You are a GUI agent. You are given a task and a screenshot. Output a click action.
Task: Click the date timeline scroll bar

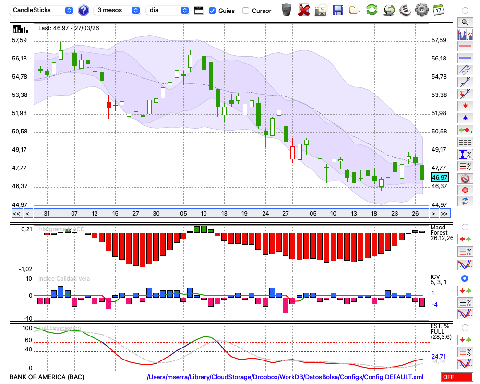tap(230, 214)
